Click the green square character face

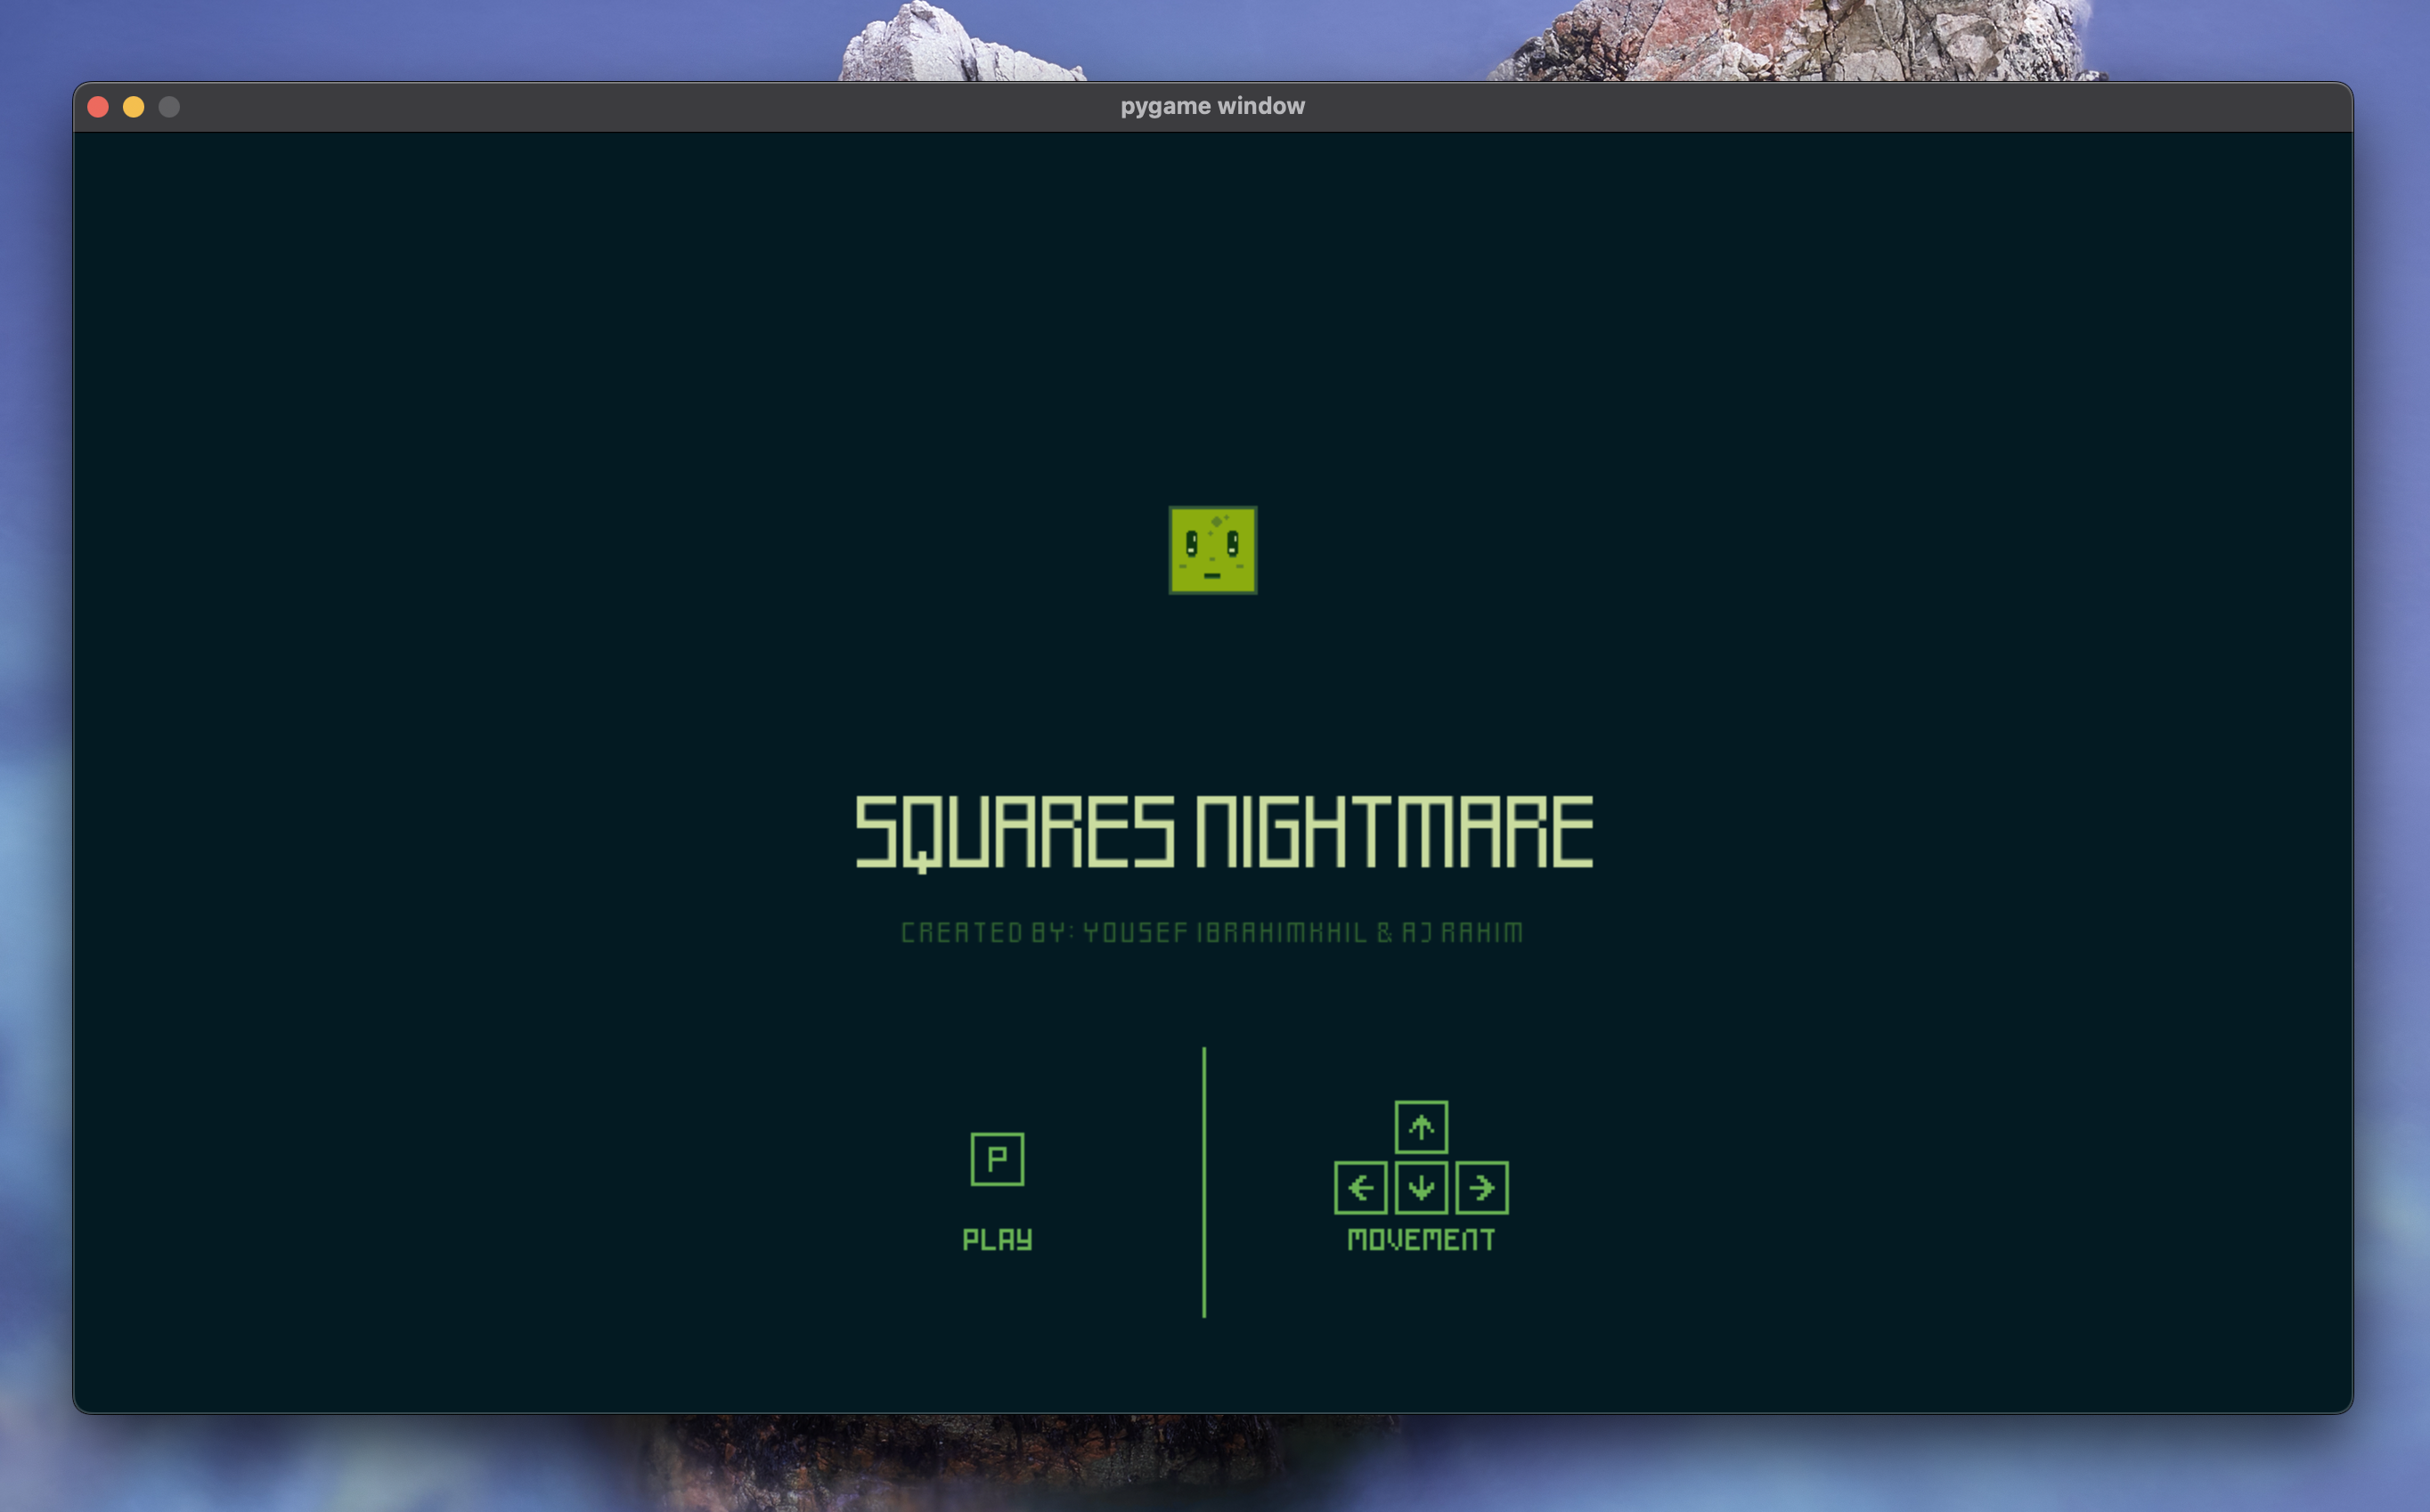tap(1212, 550)
